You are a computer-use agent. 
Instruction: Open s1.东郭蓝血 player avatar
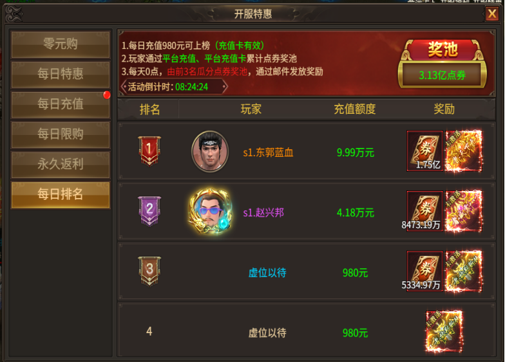[x=210, y=151]
